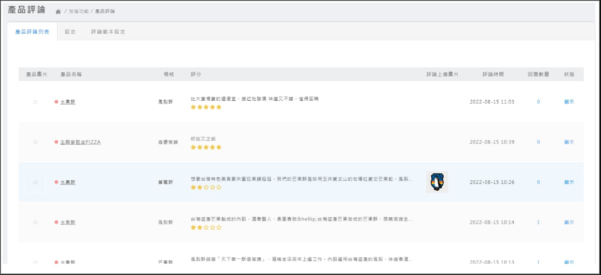Go to the 評論範本設定 tab
This screenshot has height=275, width=601.
coord(108,32)
